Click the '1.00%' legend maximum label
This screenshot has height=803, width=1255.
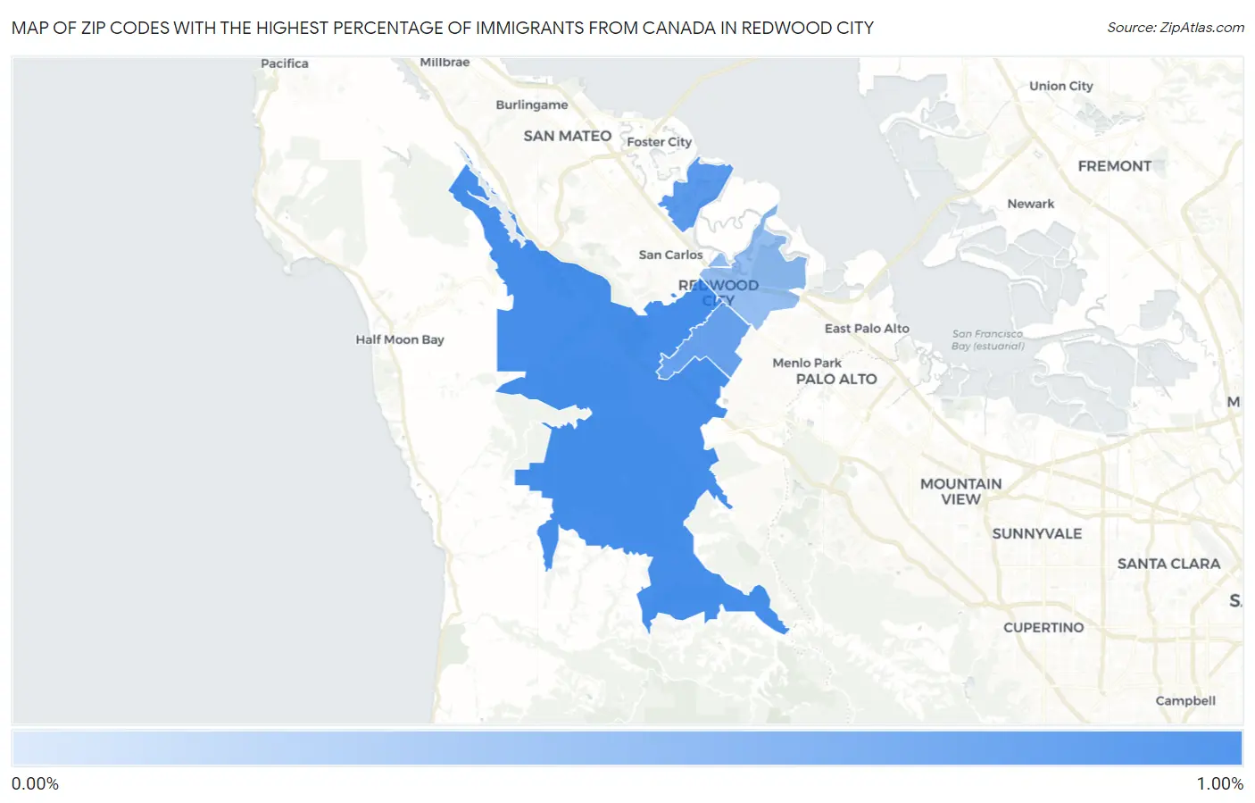1219,783
